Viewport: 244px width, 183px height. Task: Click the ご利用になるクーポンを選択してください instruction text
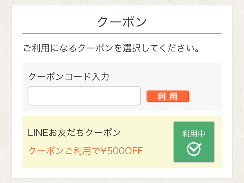(111, 49)
